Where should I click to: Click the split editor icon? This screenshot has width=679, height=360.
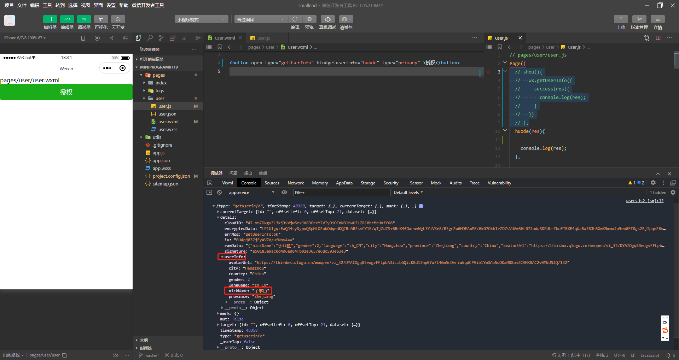[658, 38]
